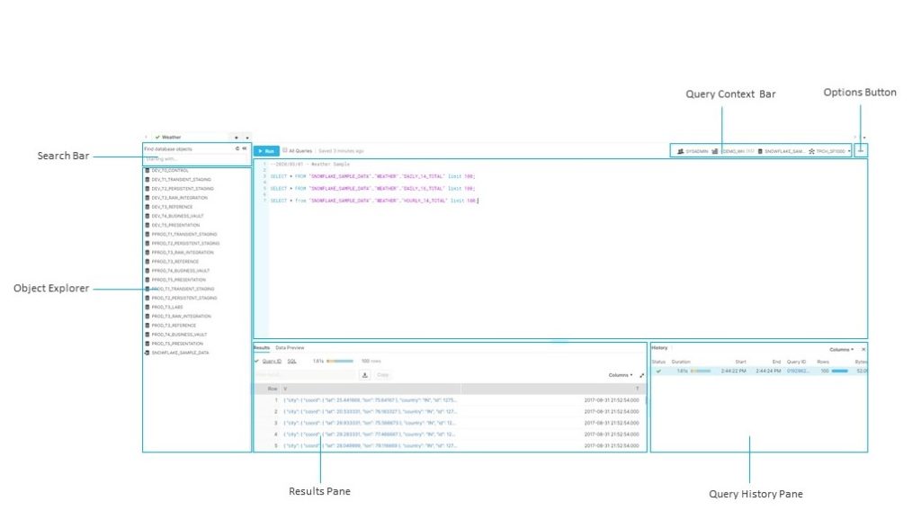
Task: Refresh the database objects list
Action: tap(237, 148)
